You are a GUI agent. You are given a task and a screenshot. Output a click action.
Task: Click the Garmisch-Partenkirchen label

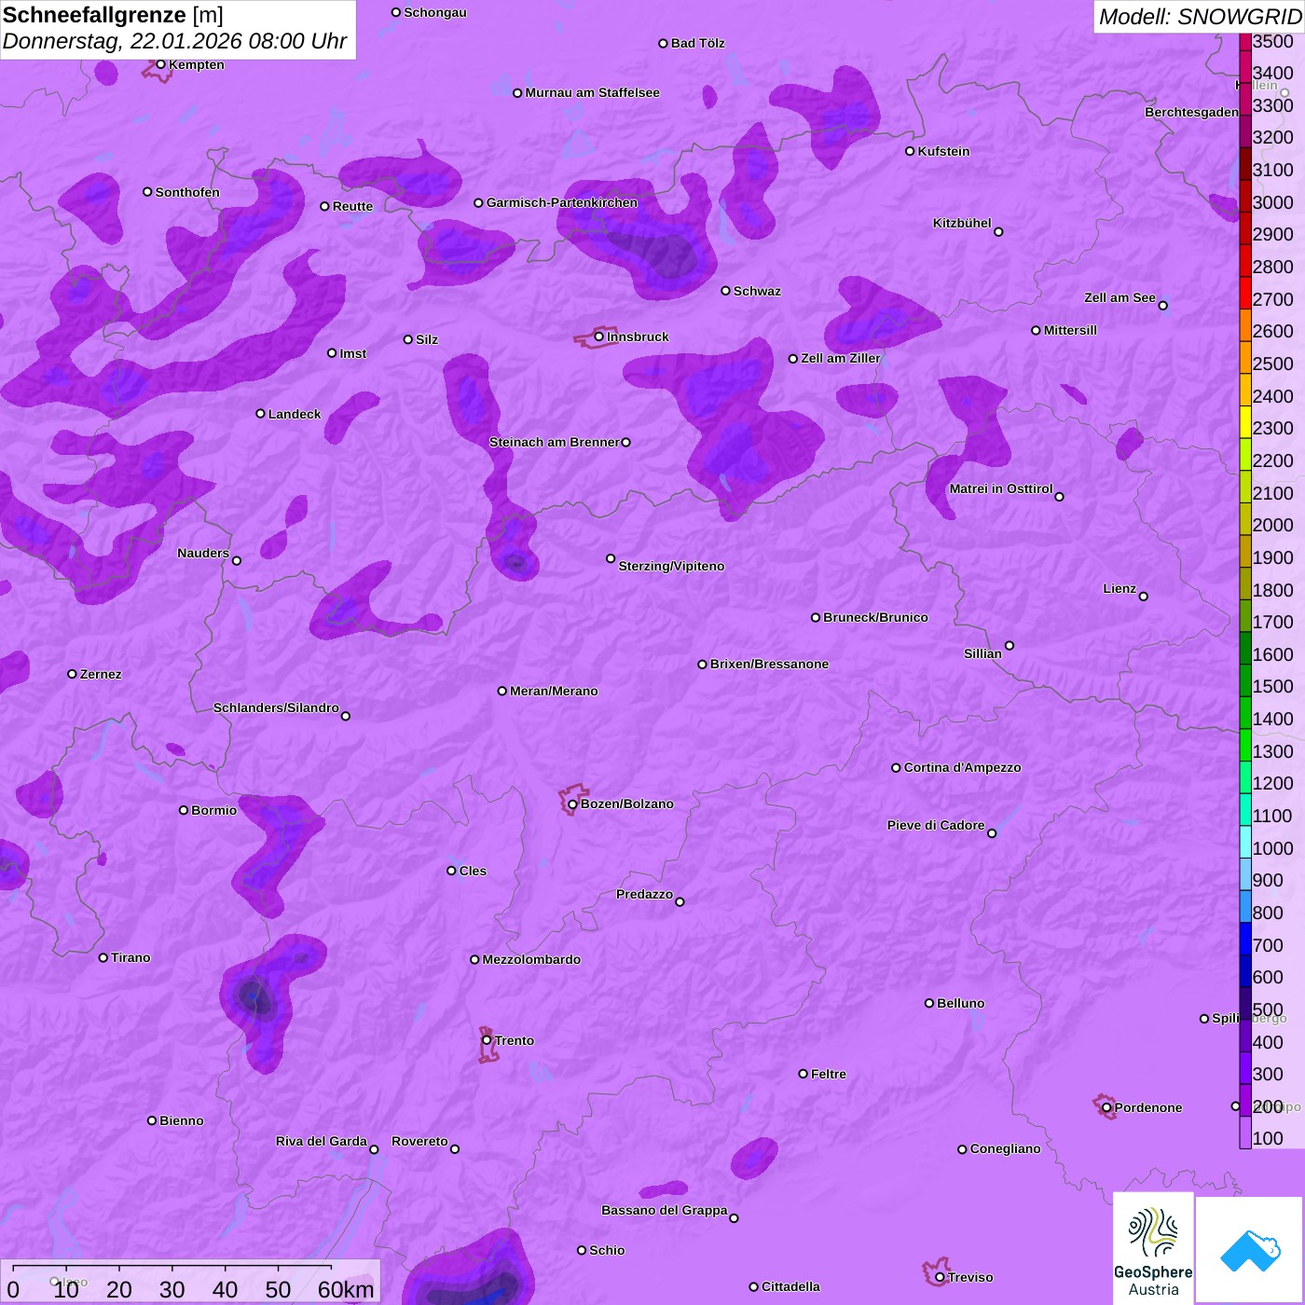(x=562, y=202)
